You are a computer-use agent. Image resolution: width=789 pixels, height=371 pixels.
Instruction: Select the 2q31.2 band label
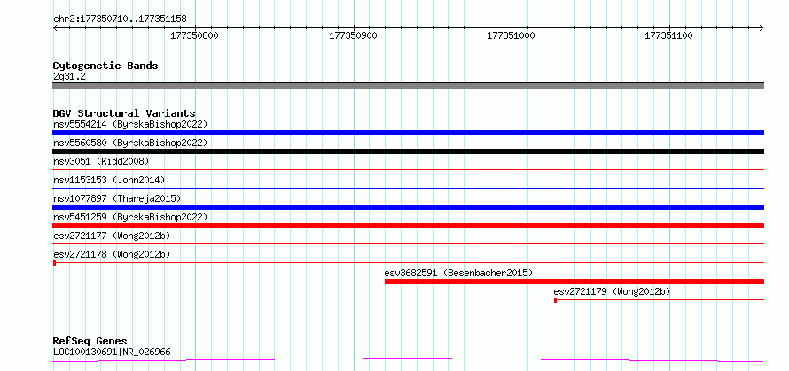pyautogui.click(x=69, y=76)
